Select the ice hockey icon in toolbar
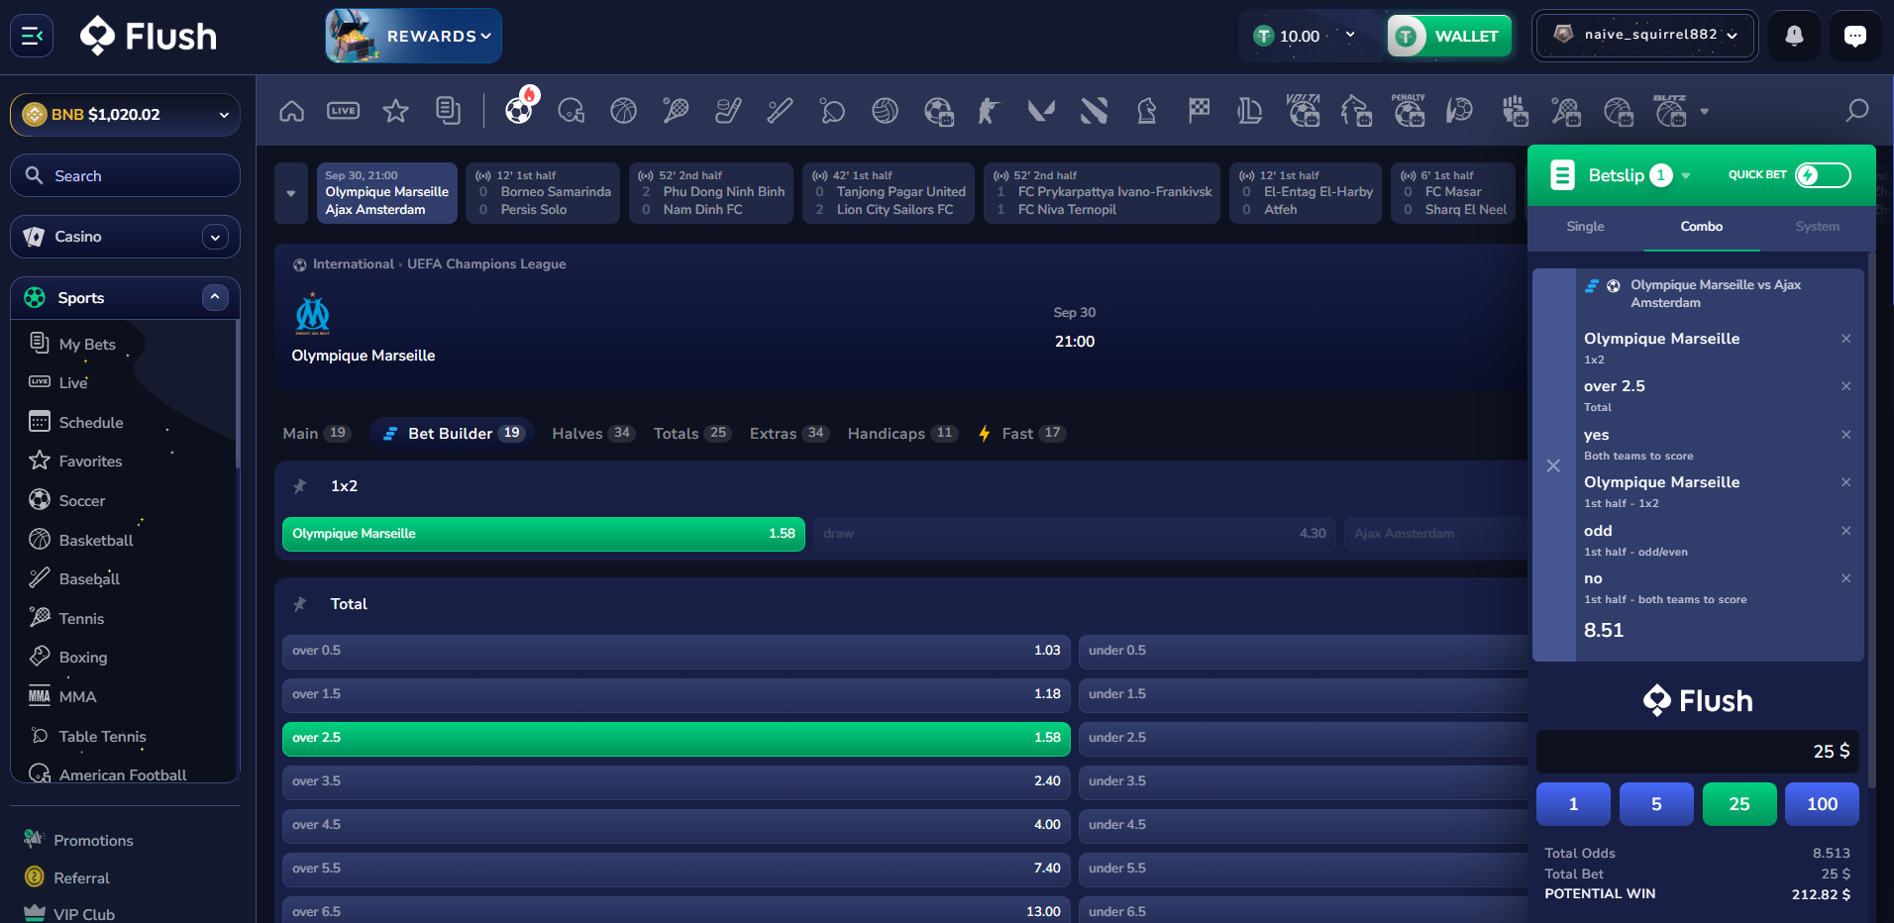 [x=728, y=111]
